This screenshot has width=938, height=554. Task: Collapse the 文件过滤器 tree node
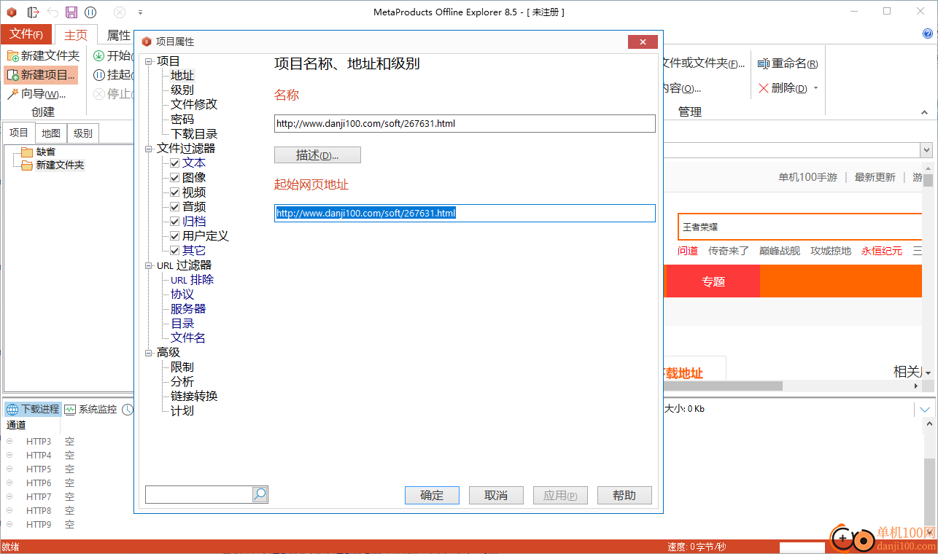coord(150,149)
